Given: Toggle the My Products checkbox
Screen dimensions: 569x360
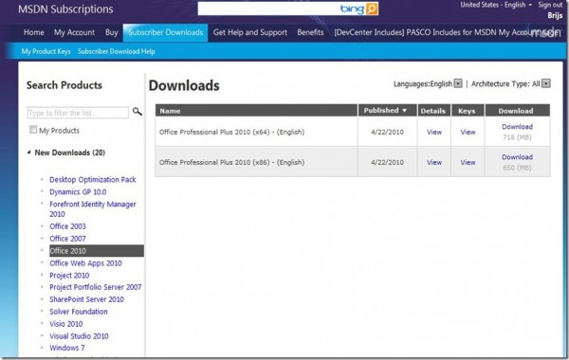Looking at the screenshot, I should click(33, 130).
